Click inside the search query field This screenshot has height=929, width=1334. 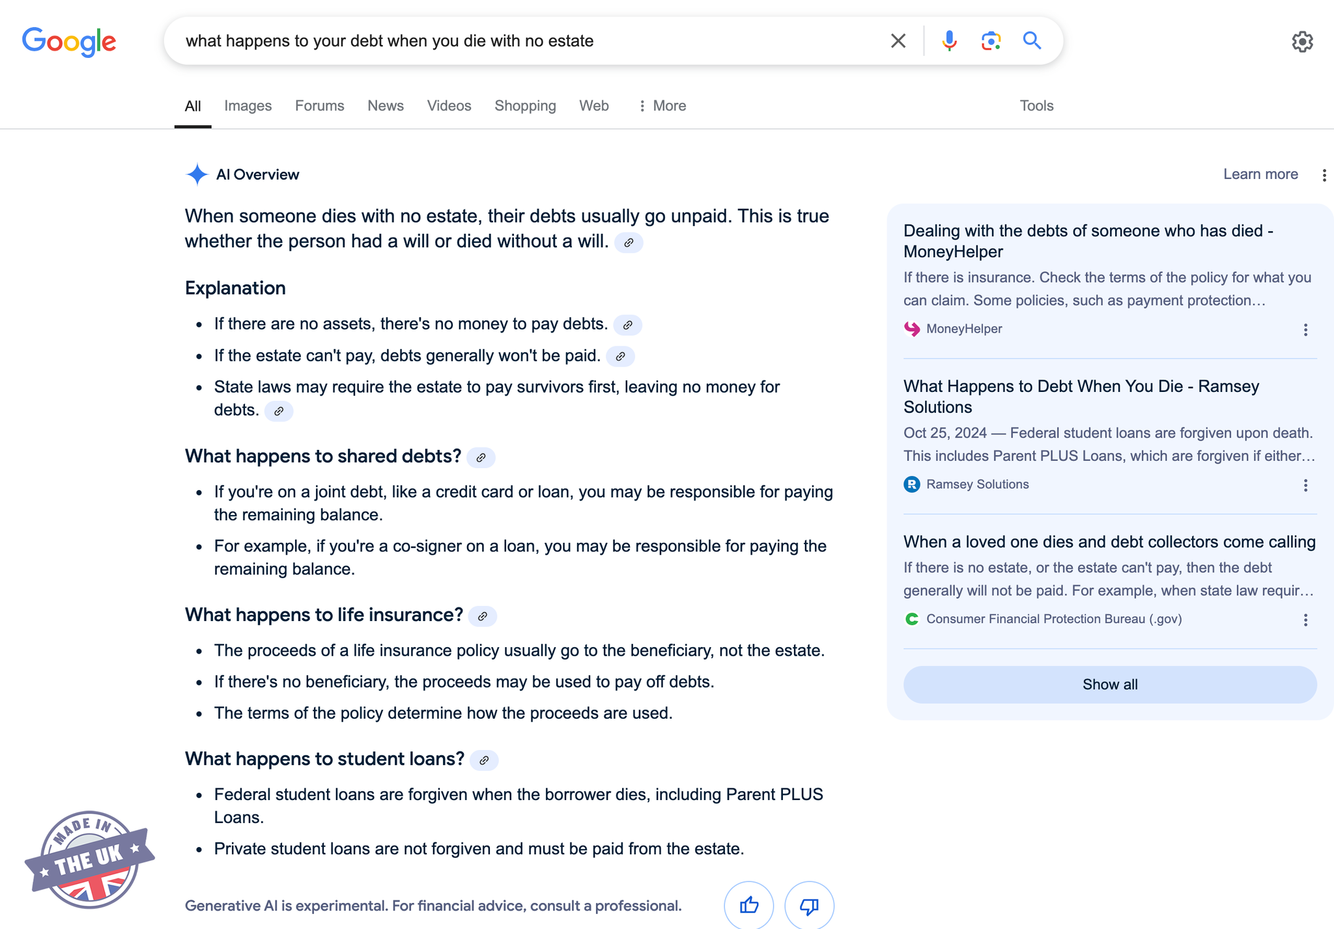click(521, 41)
